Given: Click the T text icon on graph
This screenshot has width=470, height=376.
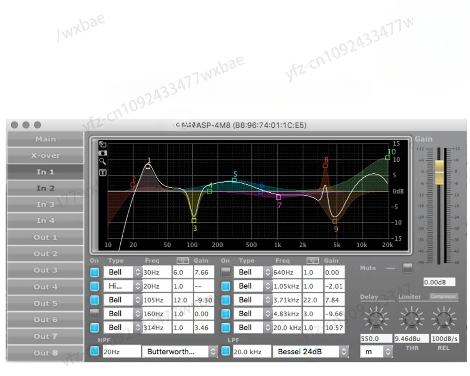Looking at the screenshot, I should (103, 172).
